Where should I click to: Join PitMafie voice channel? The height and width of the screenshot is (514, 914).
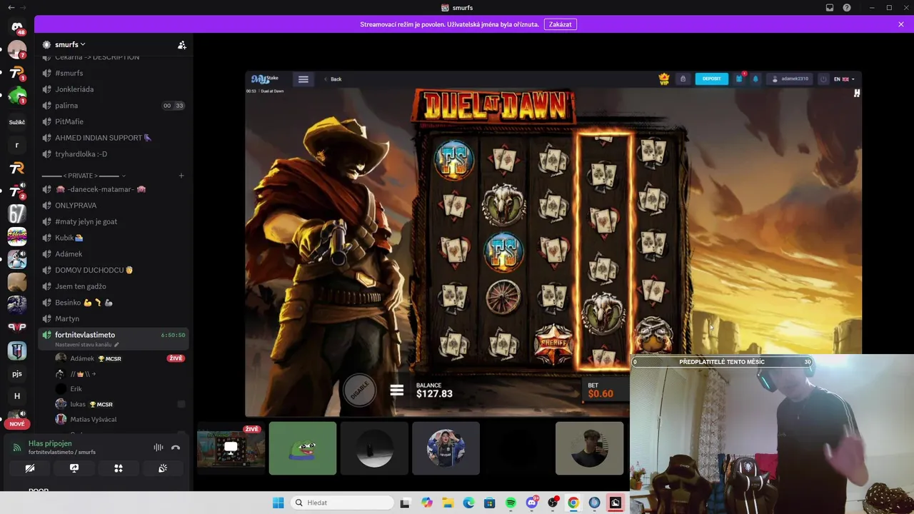pyautogui.click(x=114, y=121)
